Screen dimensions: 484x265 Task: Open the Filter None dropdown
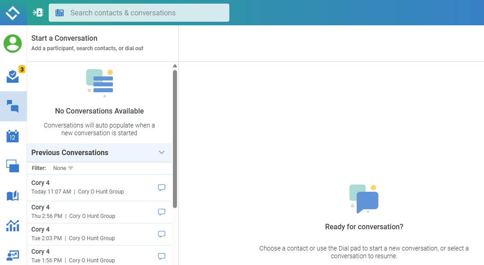point(63,168)
